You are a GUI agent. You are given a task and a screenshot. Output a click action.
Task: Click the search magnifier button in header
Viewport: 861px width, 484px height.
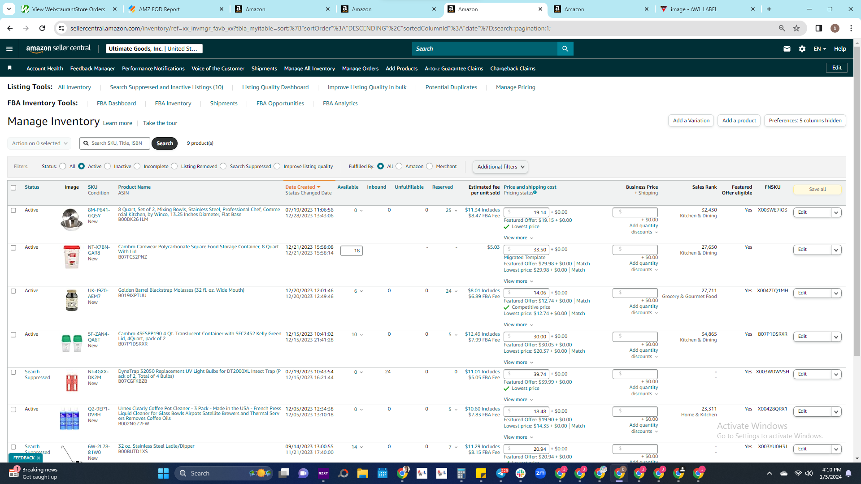pyautogui.click(x=565, y=49)
